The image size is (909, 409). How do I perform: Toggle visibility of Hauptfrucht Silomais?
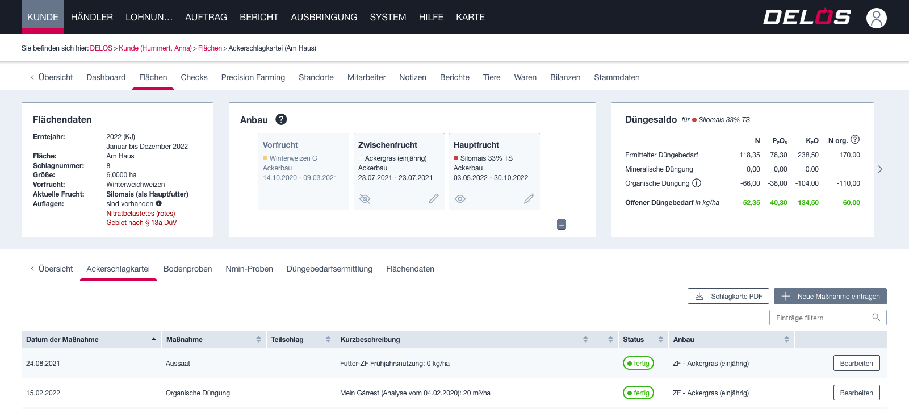[460, 199]
